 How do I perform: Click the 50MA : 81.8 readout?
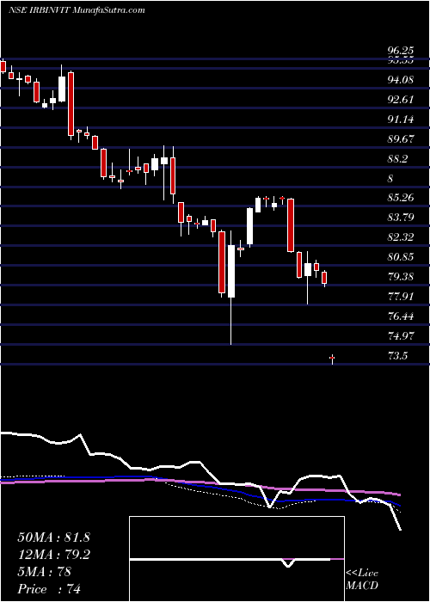(53, 537)
